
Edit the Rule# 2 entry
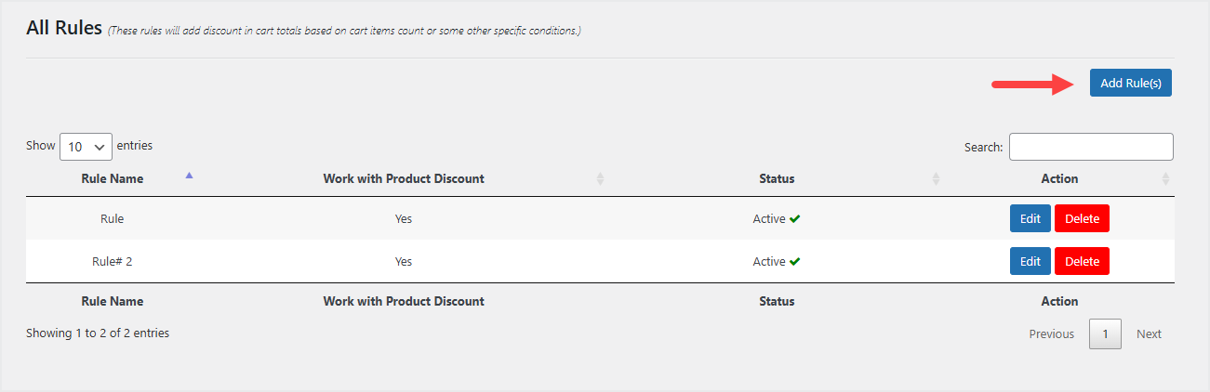1030,262
